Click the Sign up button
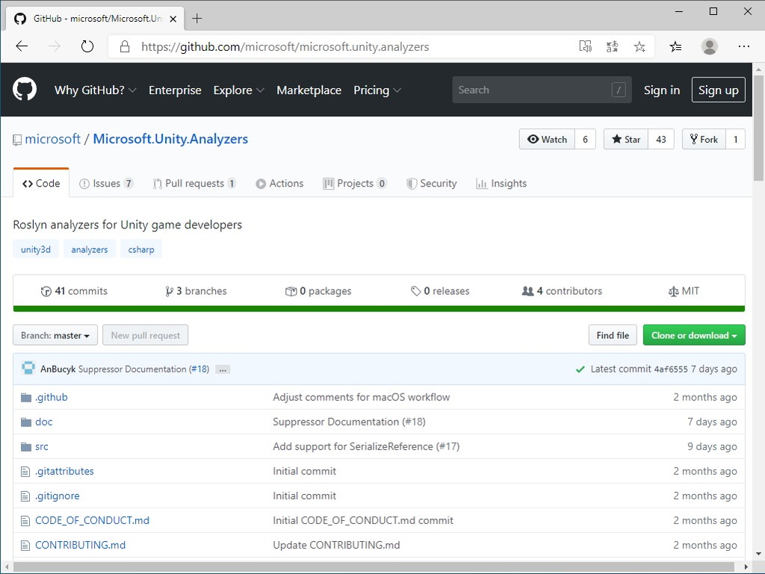Screen dimensions: 765x574 [x=718, y=90]
